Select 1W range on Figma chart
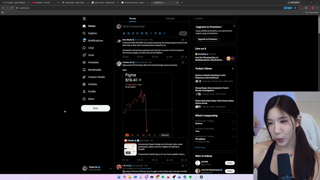Viewport: 320px width, 180px height. (132, 135)
